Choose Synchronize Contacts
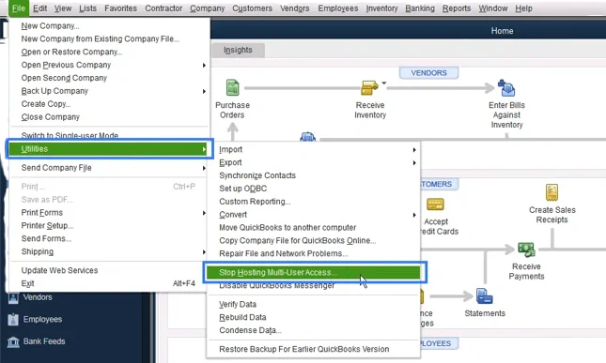The image size is (606, 363). [257, 175]
